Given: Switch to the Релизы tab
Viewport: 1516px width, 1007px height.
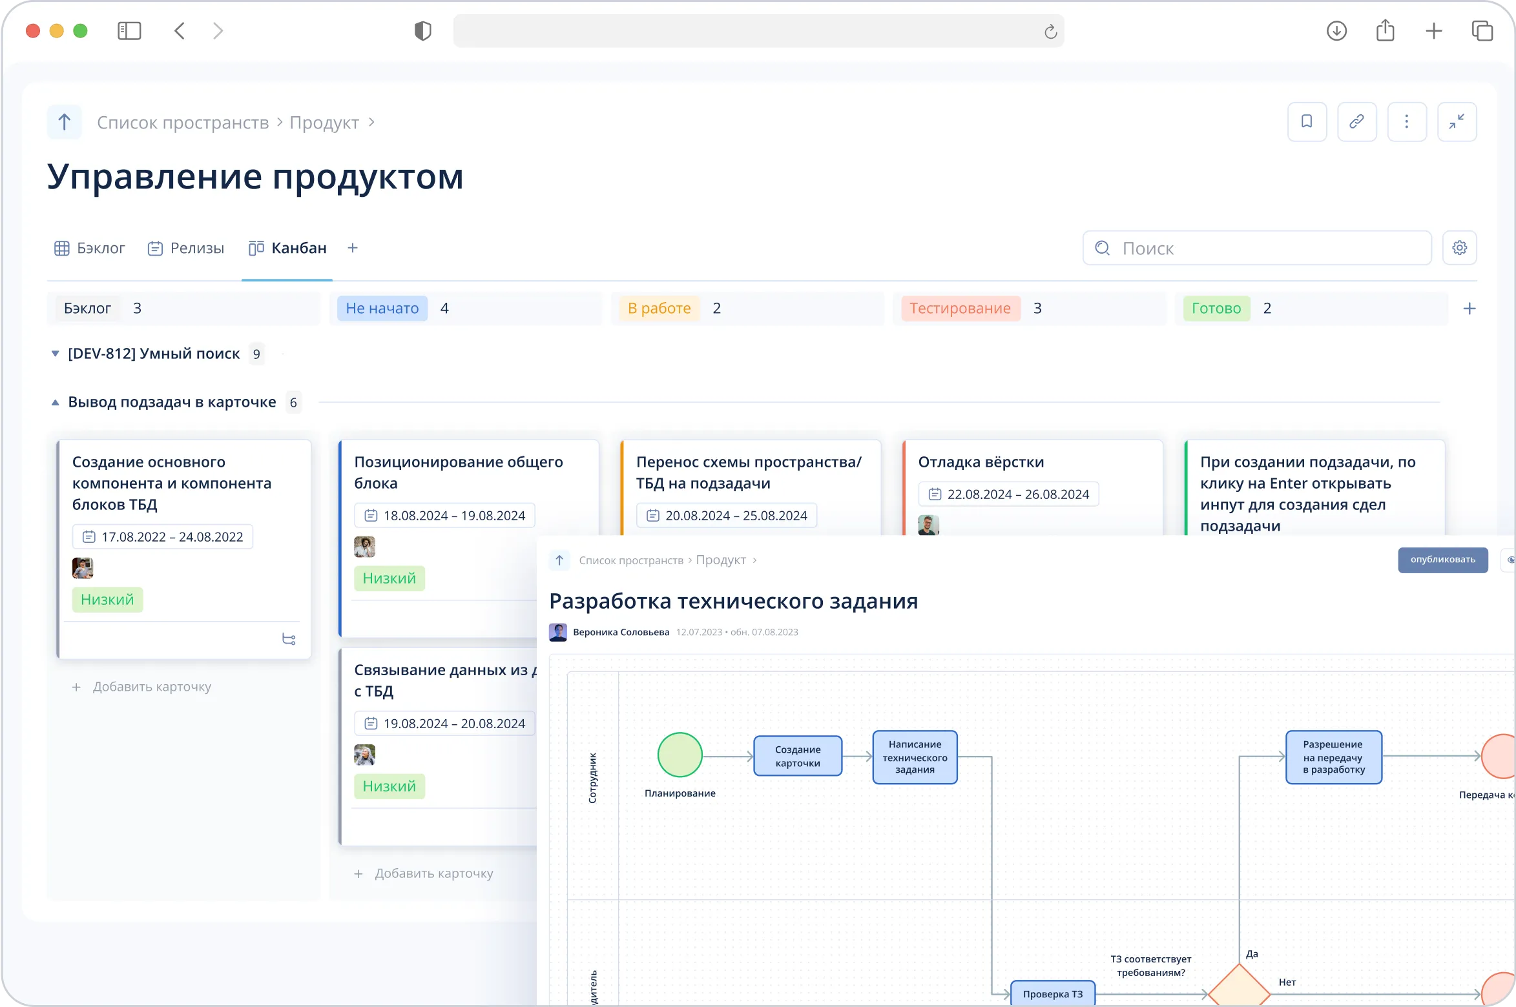Looking at the screenshot, I should 186,248.
